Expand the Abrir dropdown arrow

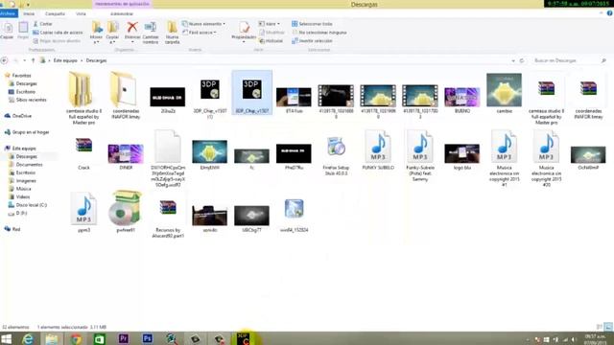[x=278, y=24]
